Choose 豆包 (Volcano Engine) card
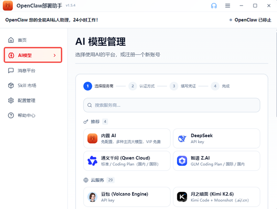Image resolution: width=277 pixels, height=209 pixels. pos(127,197)
